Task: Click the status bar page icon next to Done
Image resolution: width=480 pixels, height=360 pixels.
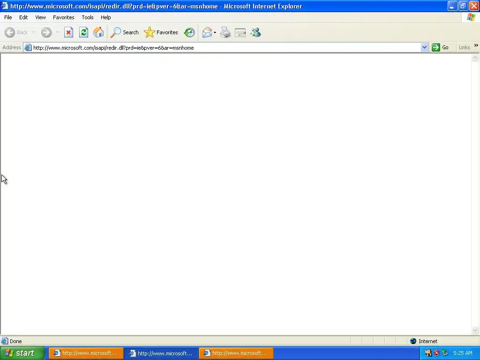Action: [5, 341]
